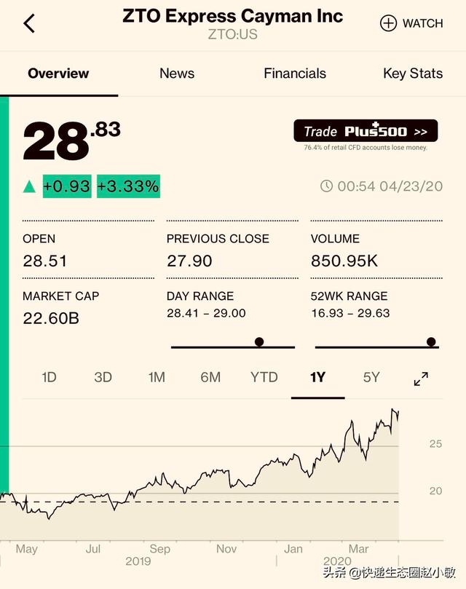Switch chart to 6M range
466x589 pixels.
(x=210, y=377)
